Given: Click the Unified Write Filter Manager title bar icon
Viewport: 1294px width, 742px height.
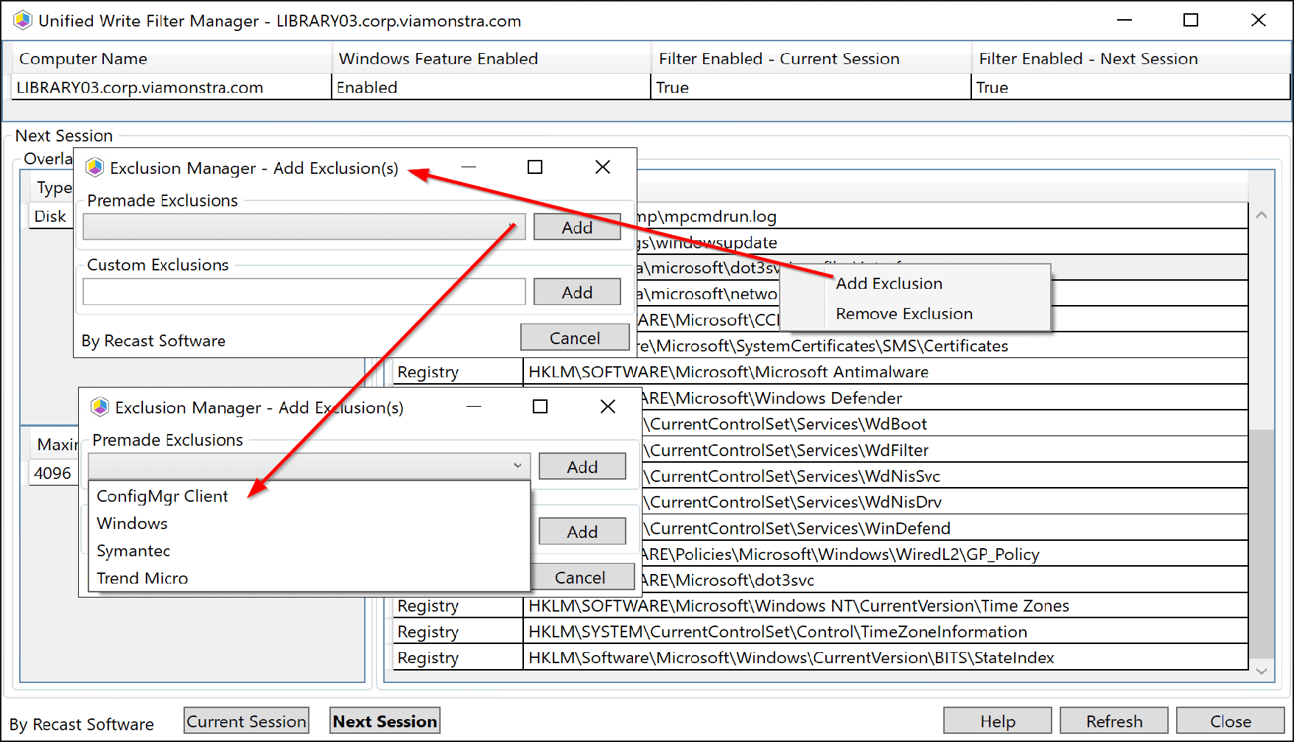Looking at the screenshot, I should 23,20.
